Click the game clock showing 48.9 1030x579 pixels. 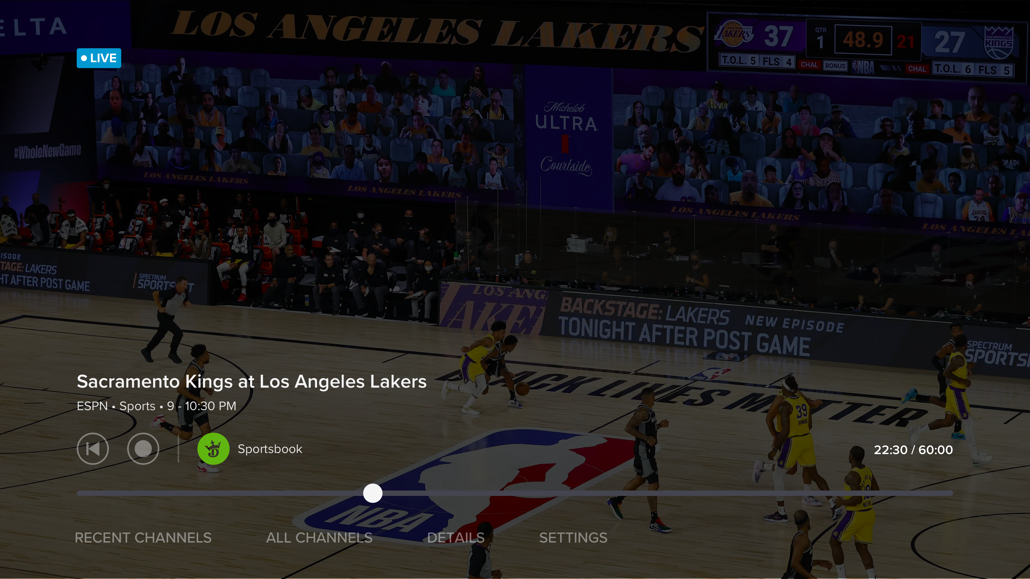(863, 40)
